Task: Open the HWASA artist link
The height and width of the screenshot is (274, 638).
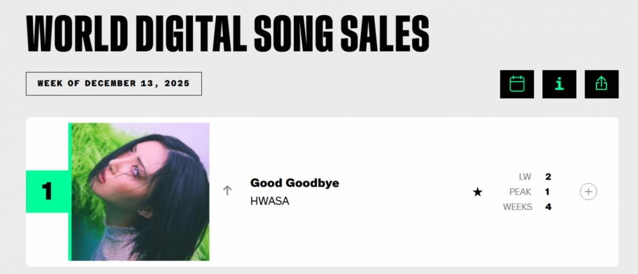Action: [270, 202]
